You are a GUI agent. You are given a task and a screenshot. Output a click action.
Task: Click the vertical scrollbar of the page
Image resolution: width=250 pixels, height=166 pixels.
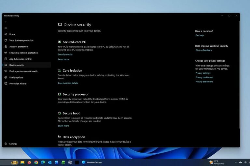click(239, 75)
